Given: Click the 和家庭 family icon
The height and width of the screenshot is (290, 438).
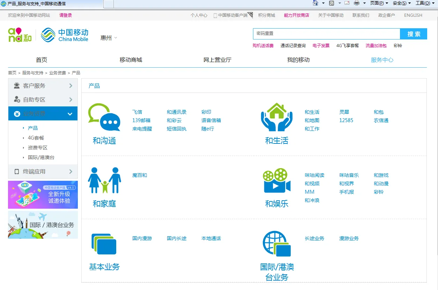Looking at the screenshot, I should (104, 180).
